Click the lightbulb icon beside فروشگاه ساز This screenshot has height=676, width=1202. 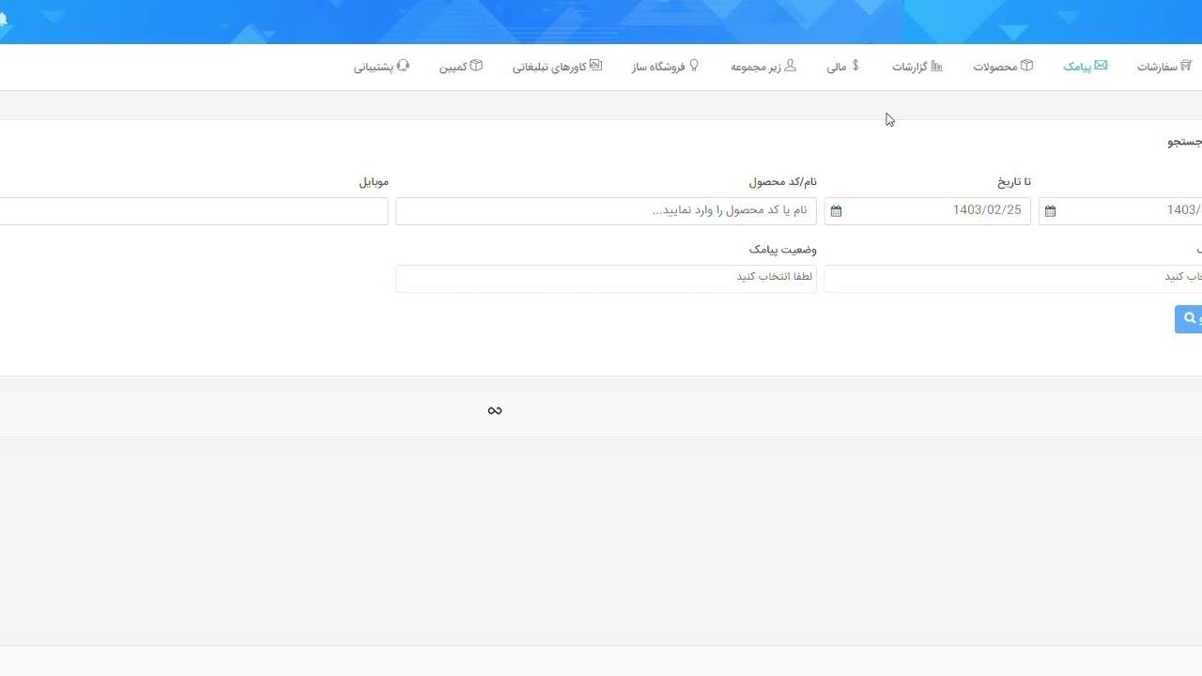[694, 66]
